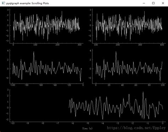
Task: Minimize the Scrolling Plots window
Action: [144, 3]
